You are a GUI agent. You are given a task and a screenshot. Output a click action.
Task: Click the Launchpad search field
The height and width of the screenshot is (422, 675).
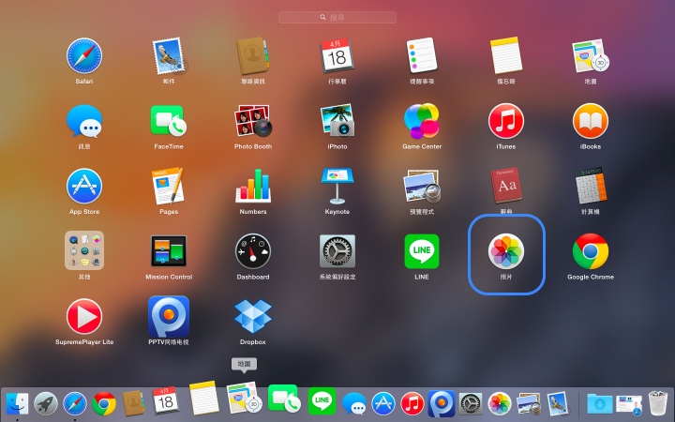pyautogui.click(x=337, y=17)
